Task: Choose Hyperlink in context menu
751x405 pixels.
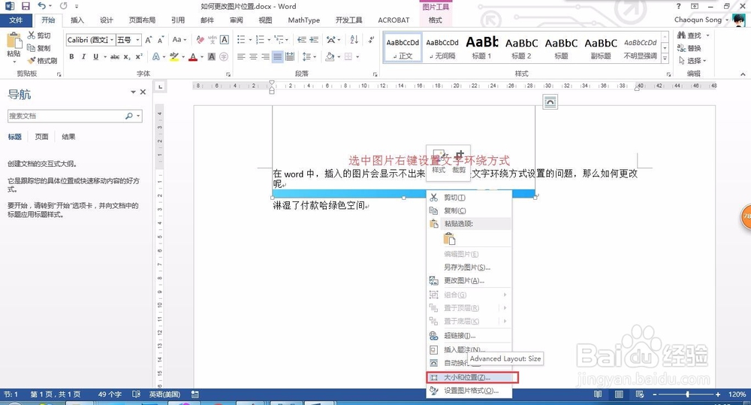Action: tap(469, 336)
